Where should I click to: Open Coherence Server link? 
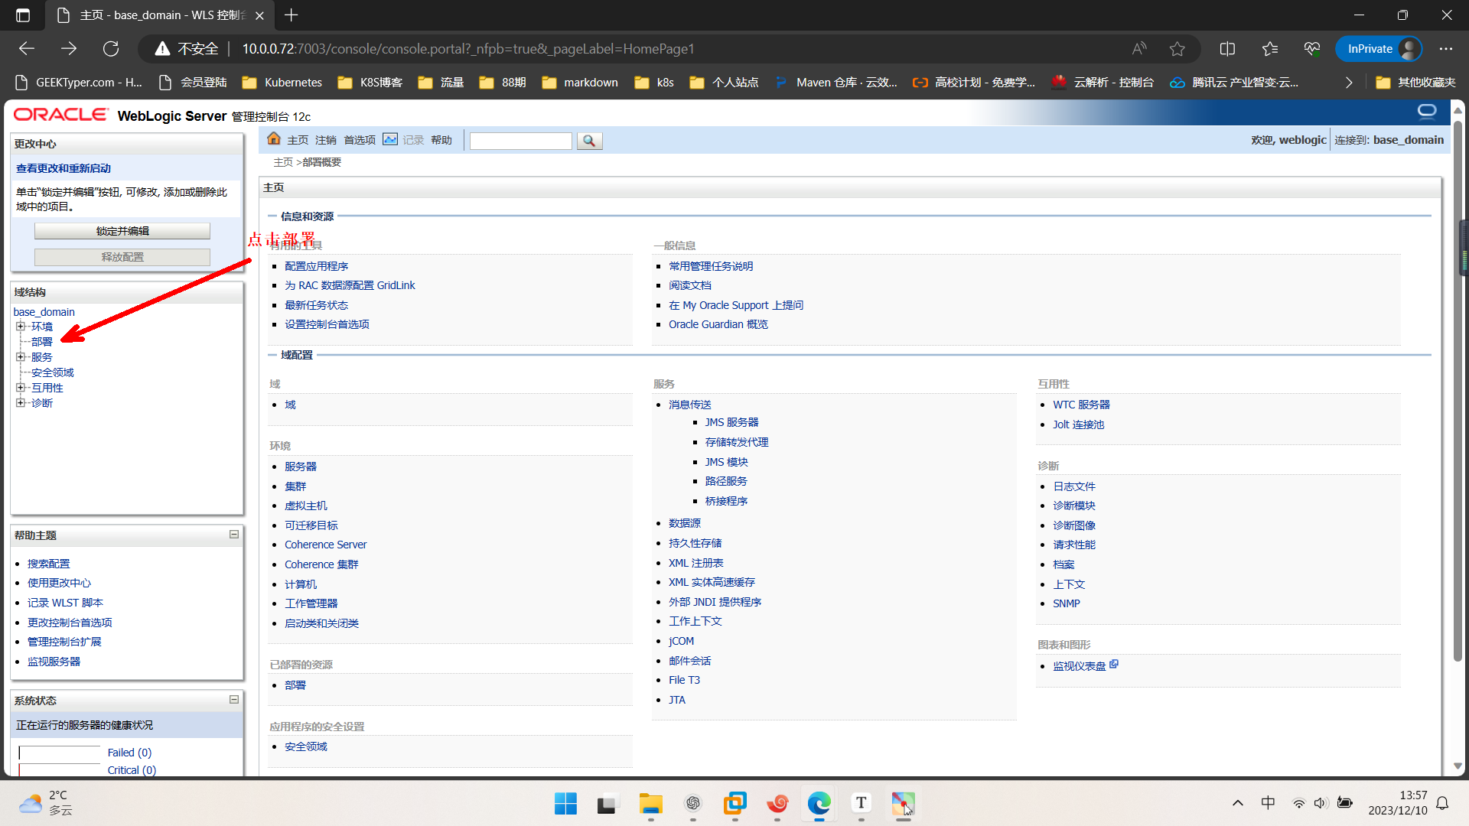click(326, 545)
